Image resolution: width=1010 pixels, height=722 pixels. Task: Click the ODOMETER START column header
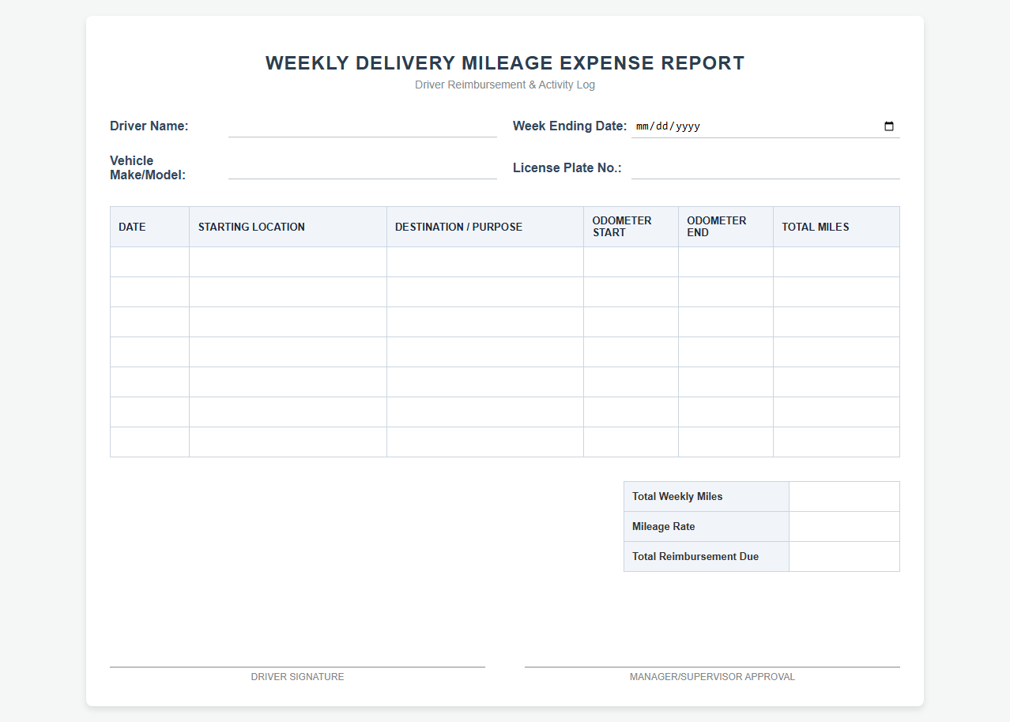coord(631,227)
